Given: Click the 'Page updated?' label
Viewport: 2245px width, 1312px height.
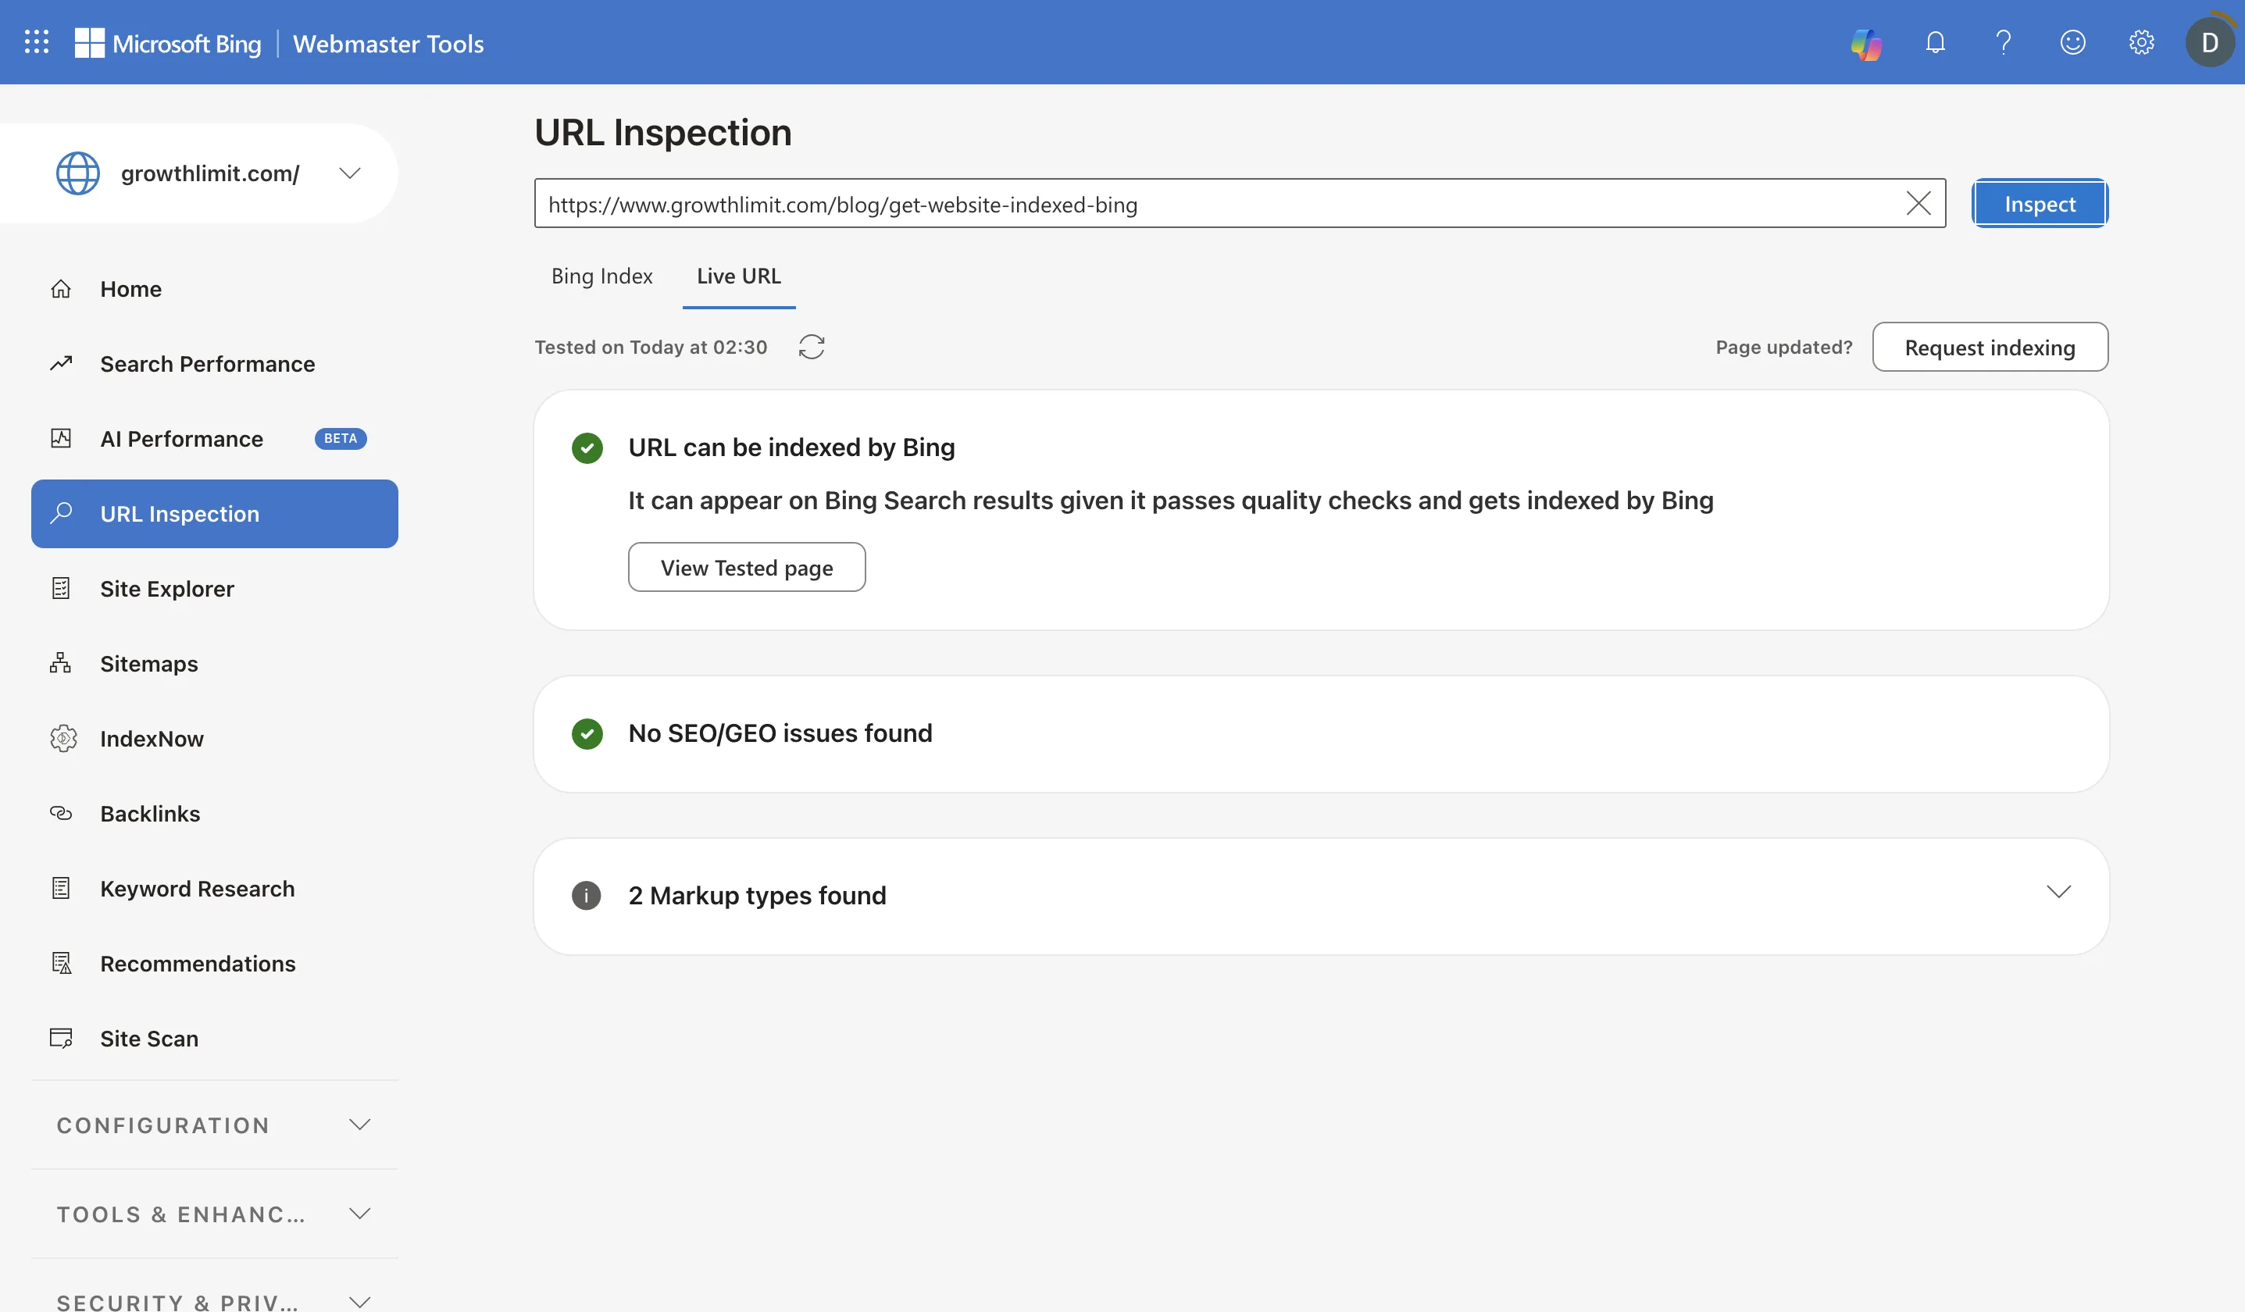Looking at the screenshot, I should point(1783,348).
